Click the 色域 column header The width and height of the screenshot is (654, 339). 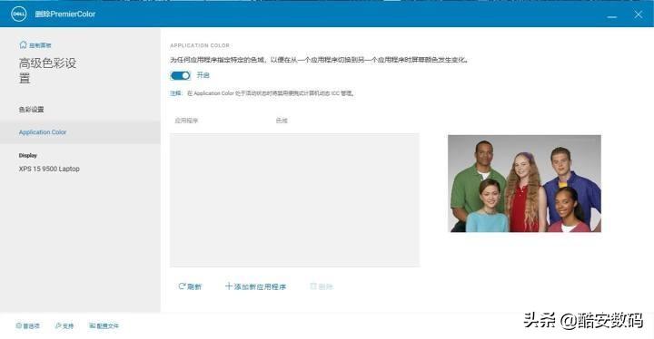[282, 121]
